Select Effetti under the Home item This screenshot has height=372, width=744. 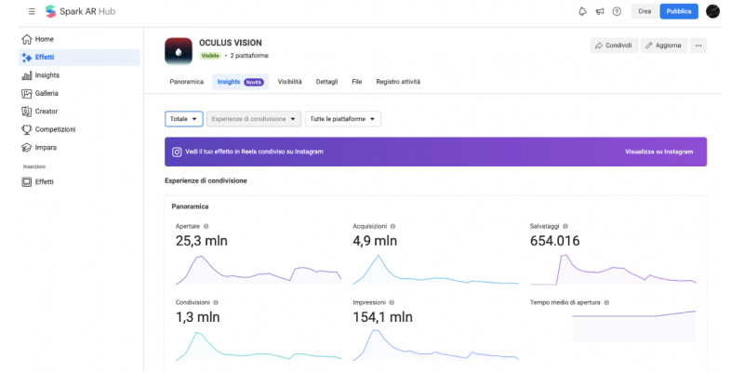pyautogui.click(x=79, y=58)
